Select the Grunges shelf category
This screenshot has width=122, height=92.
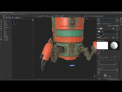(5, 24)
